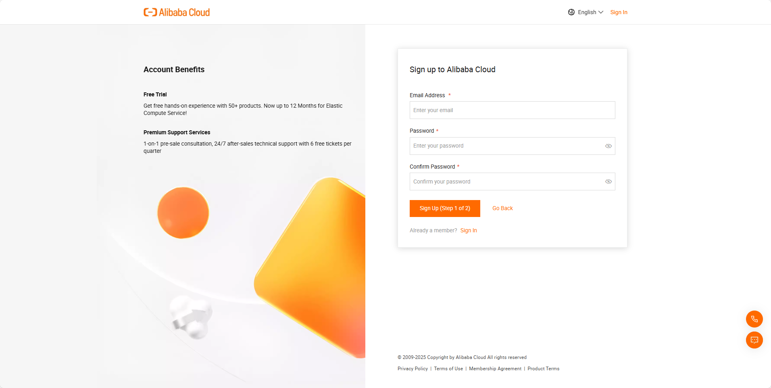771x388 pixels.
Task: Show password using the eye icon
Action: 608,146
